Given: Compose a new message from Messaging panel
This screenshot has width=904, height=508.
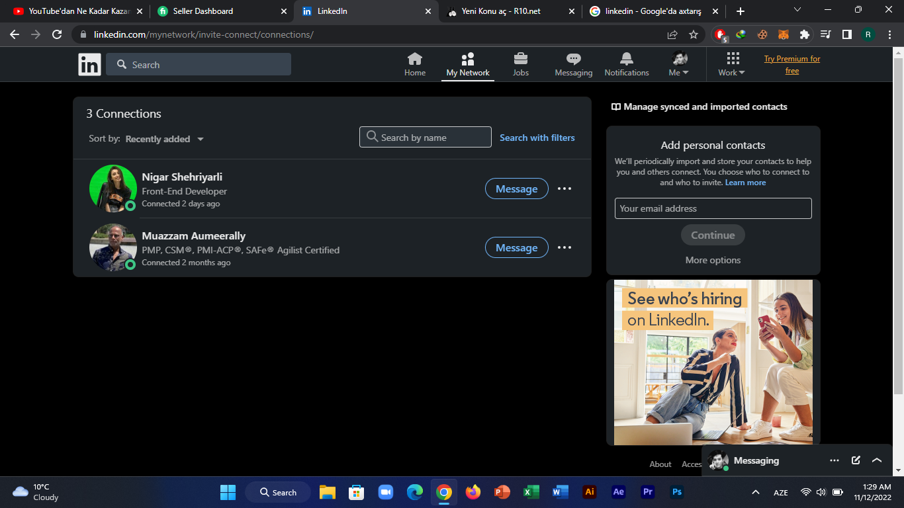Looking at the screenshot, I should (x=856, y=460).
